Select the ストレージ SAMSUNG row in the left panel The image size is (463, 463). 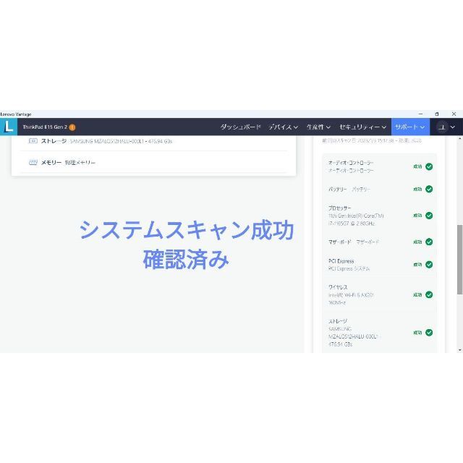[x=153, y=141]
